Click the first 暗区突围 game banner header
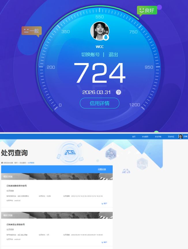 click(x=57, y=176)
